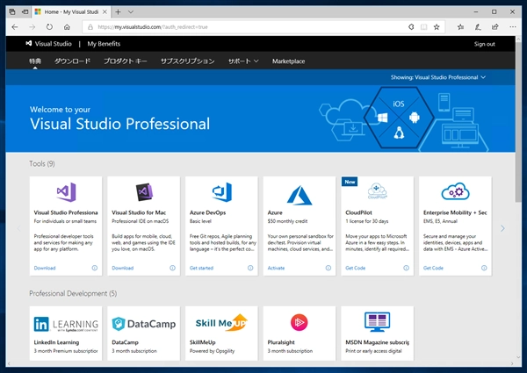527x373 pixels.
Task: Select the 特典 tab
Action: 35,61
